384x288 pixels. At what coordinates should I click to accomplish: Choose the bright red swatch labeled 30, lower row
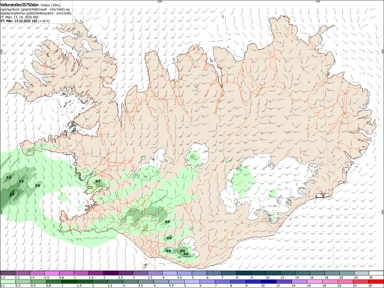pos(376,282)
